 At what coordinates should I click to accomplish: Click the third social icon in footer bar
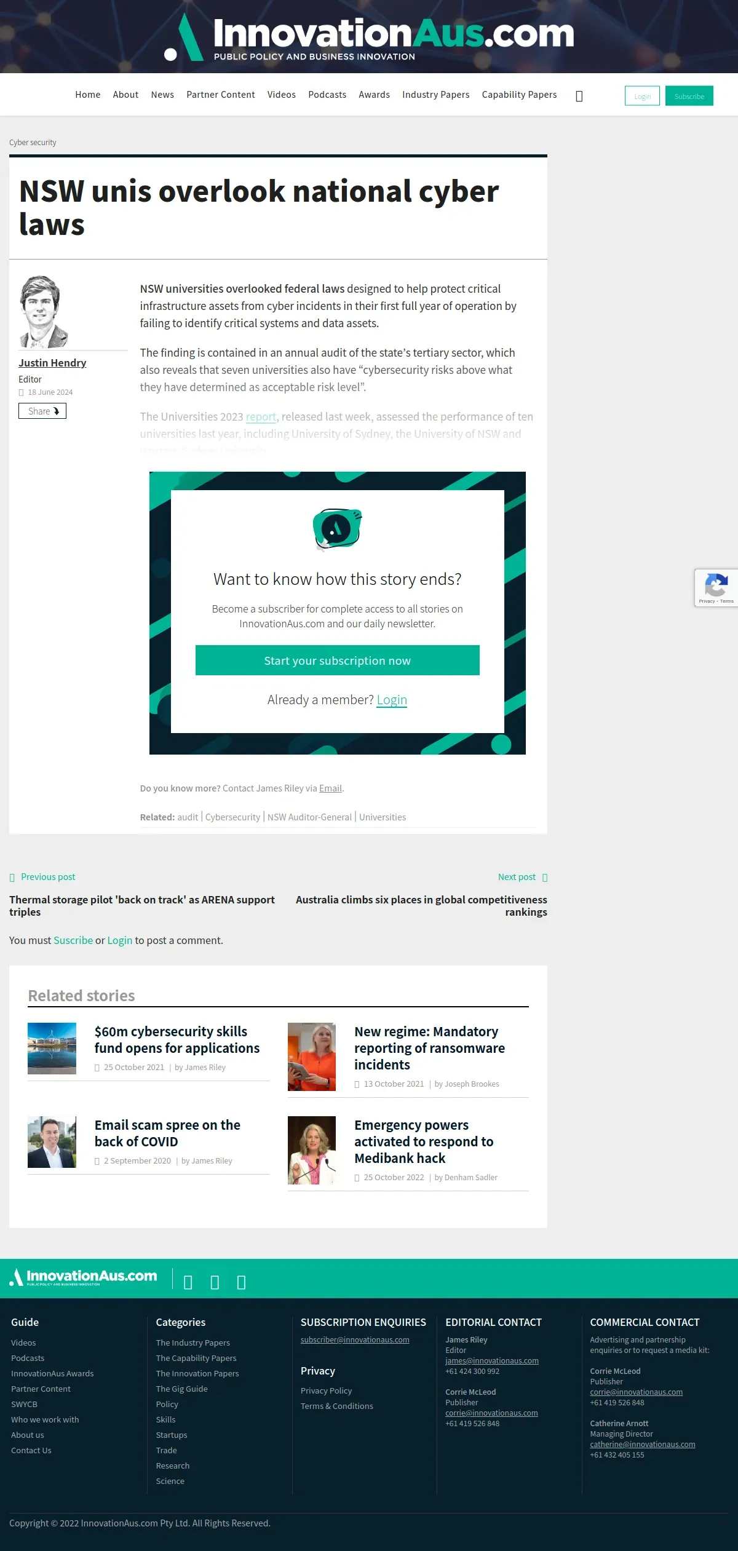[241, 1282]
